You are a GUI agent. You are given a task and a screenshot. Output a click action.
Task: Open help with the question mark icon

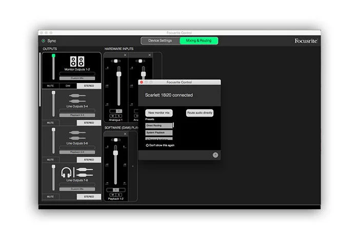click(215, 155)
